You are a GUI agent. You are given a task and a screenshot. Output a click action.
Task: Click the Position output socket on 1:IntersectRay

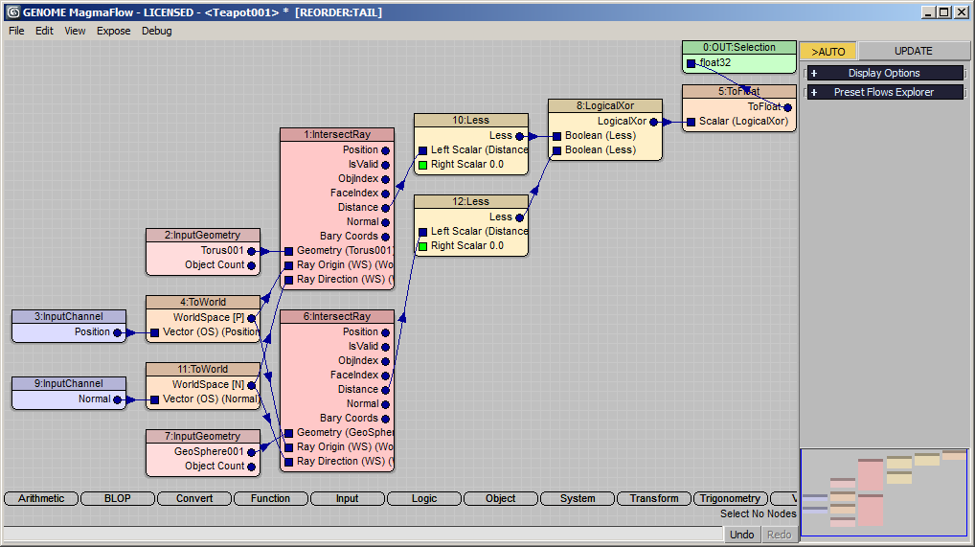point(386,150)
